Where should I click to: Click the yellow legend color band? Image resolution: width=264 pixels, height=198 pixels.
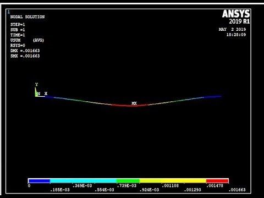pyautogui.click(x=173, y=181)
